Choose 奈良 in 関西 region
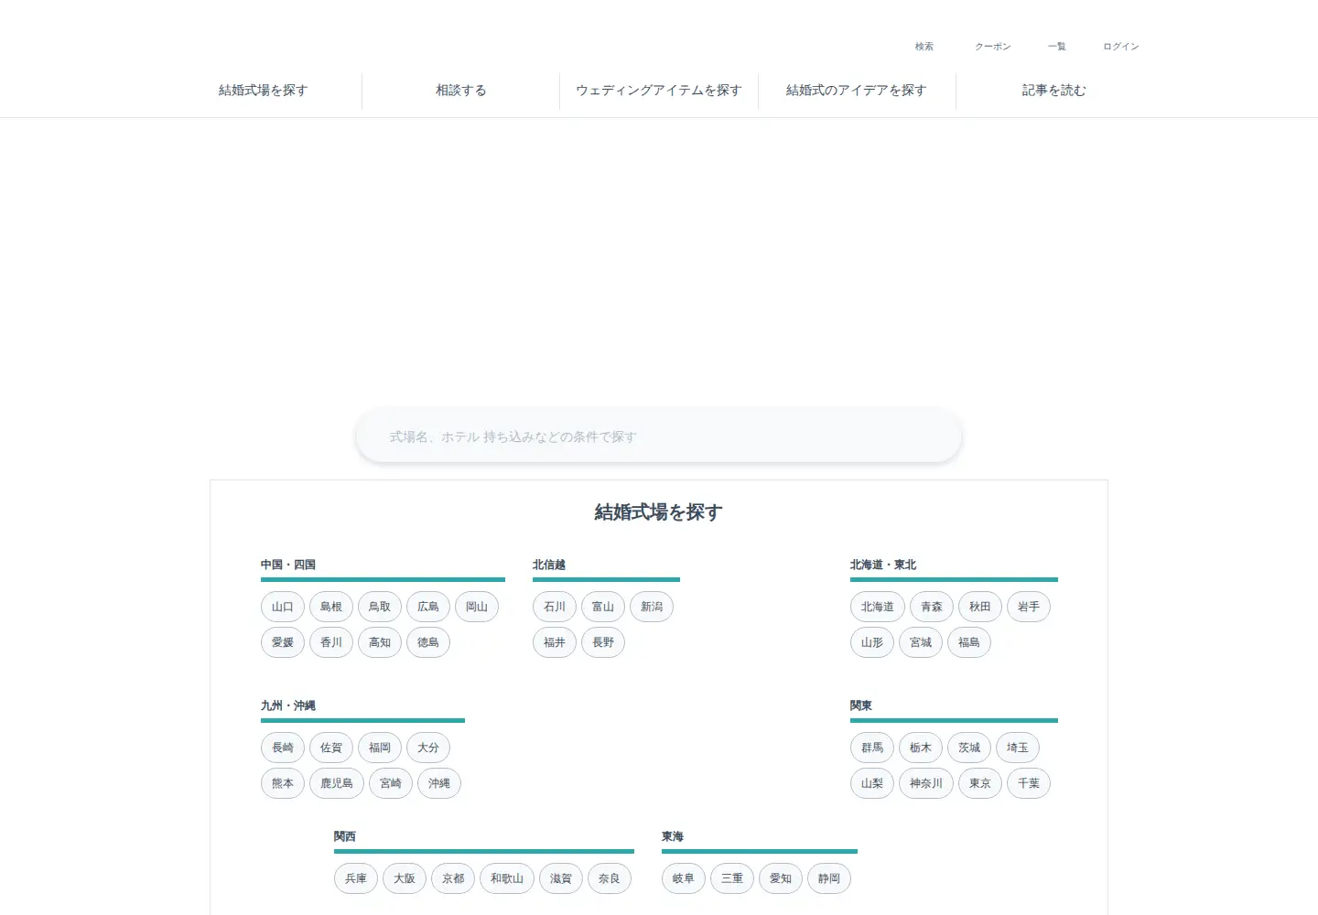This screenshot has height=915, width=1318. 610,878
